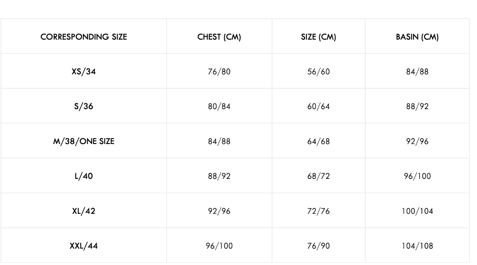Click basin value 96/100 for L

tap(417, 176)
